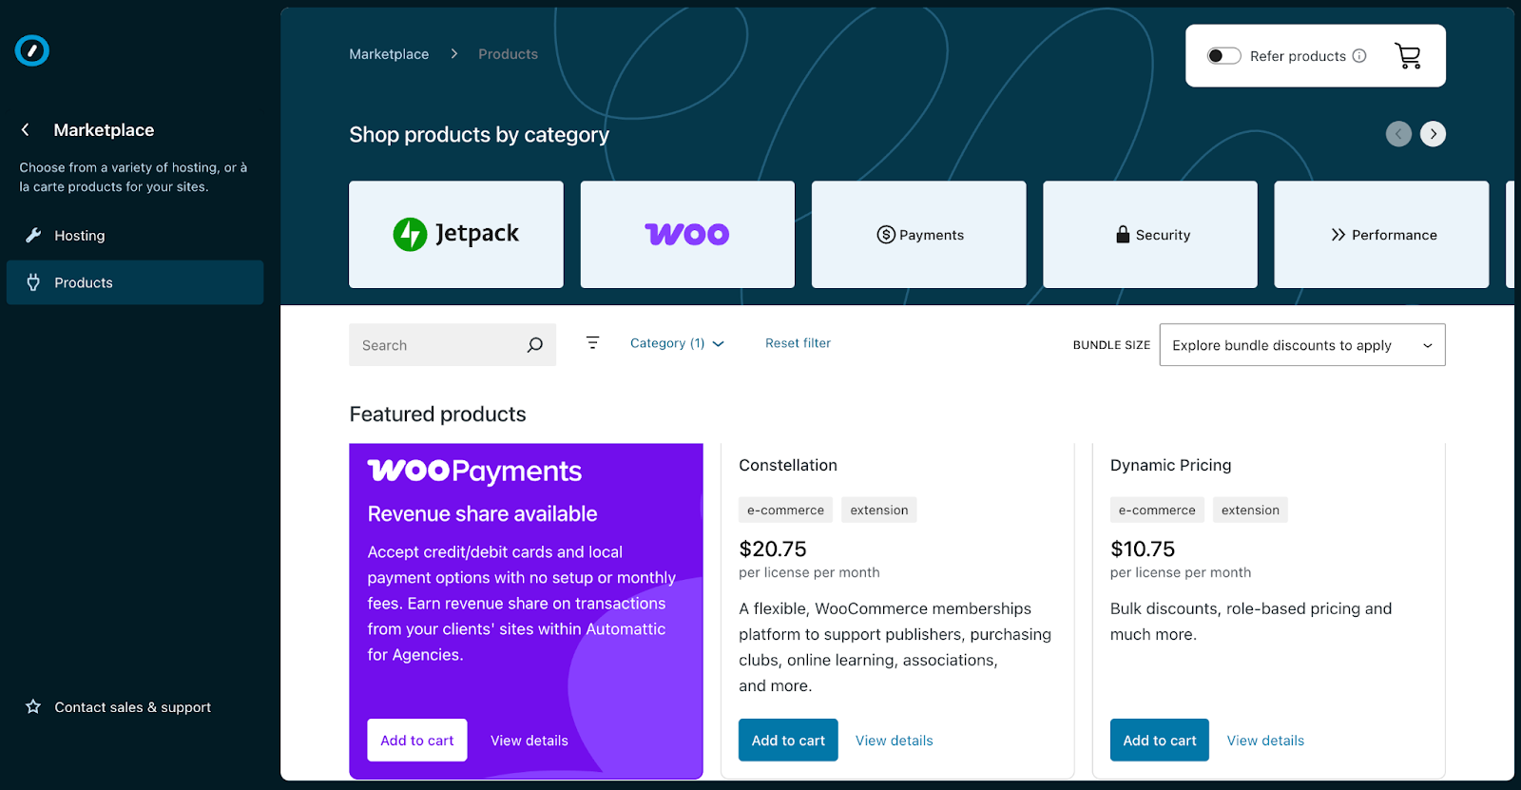Open the Woo products category
This screenshot has width=1521, height=790.
pyautogui.click(x=686, y=234)
